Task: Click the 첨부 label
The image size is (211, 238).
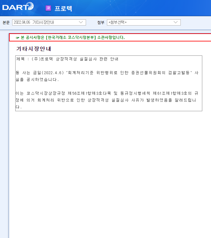Action: click(101, 22)
